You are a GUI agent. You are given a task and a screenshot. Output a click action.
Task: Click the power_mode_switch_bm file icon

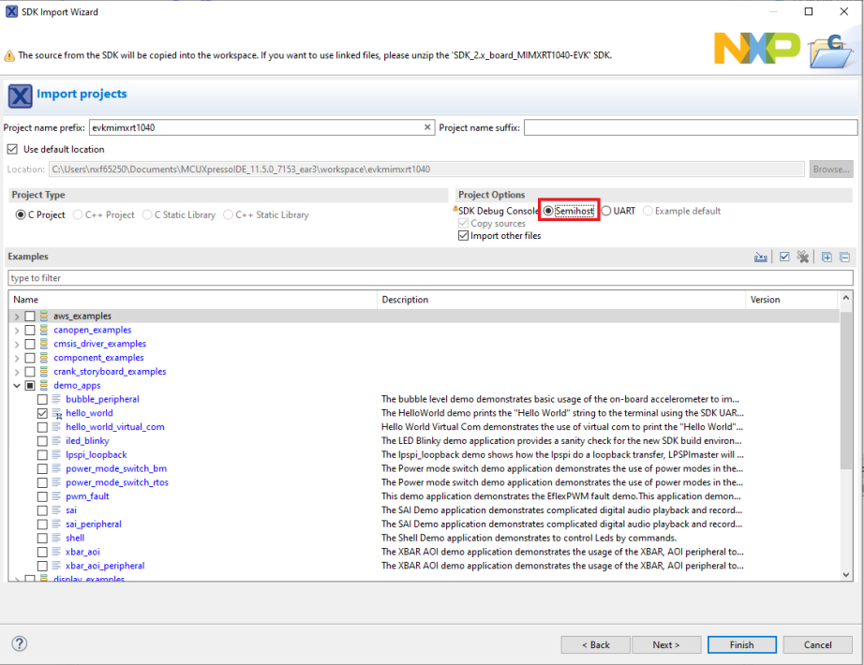click(x=56, y=469)
